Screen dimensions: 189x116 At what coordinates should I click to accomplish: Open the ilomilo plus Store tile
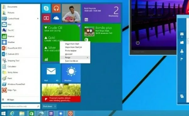click(x=101, y=33)
